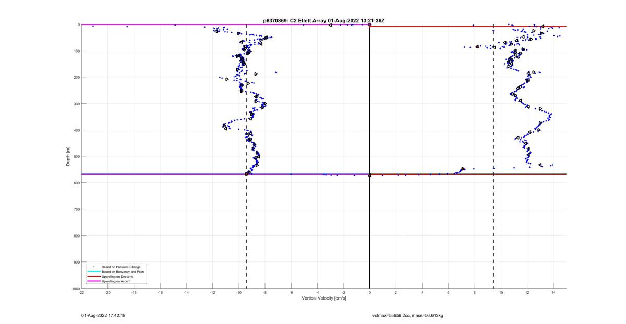Click y-axis depth tick label '100'
626x324 pixels.
click(x=76, y=51)
